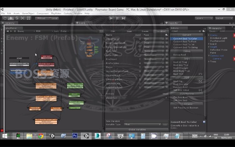235x147 pixels.
Task: Select the Scale tool
Action: 23,18
